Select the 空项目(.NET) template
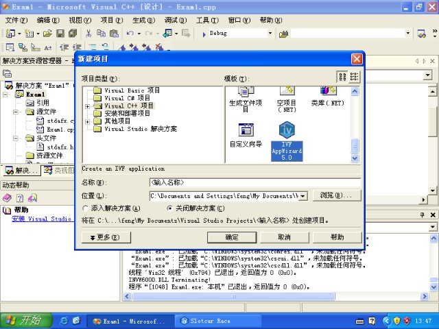Screen dimensions: 439x329 coord(287,100)
